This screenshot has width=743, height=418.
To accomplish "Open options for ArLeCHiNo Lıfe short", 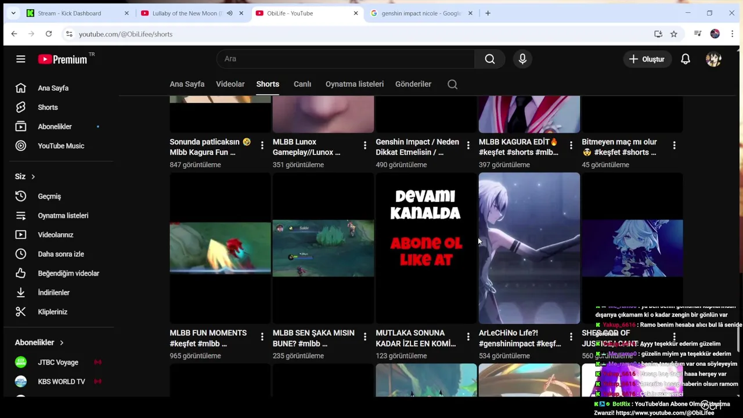I will pos(571,336).
